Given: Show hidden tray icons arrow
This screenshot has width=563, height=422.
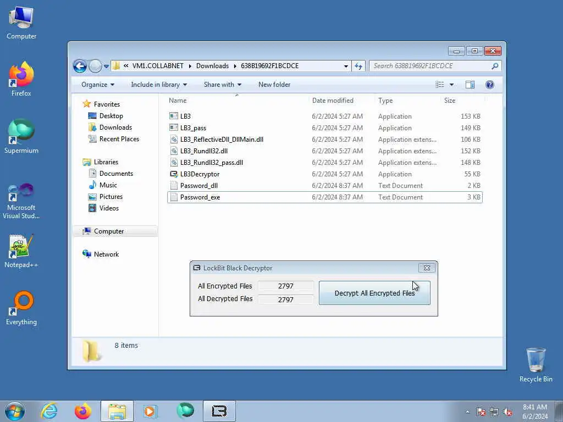Looking at the screenshot, I should [x=467, y=412].
